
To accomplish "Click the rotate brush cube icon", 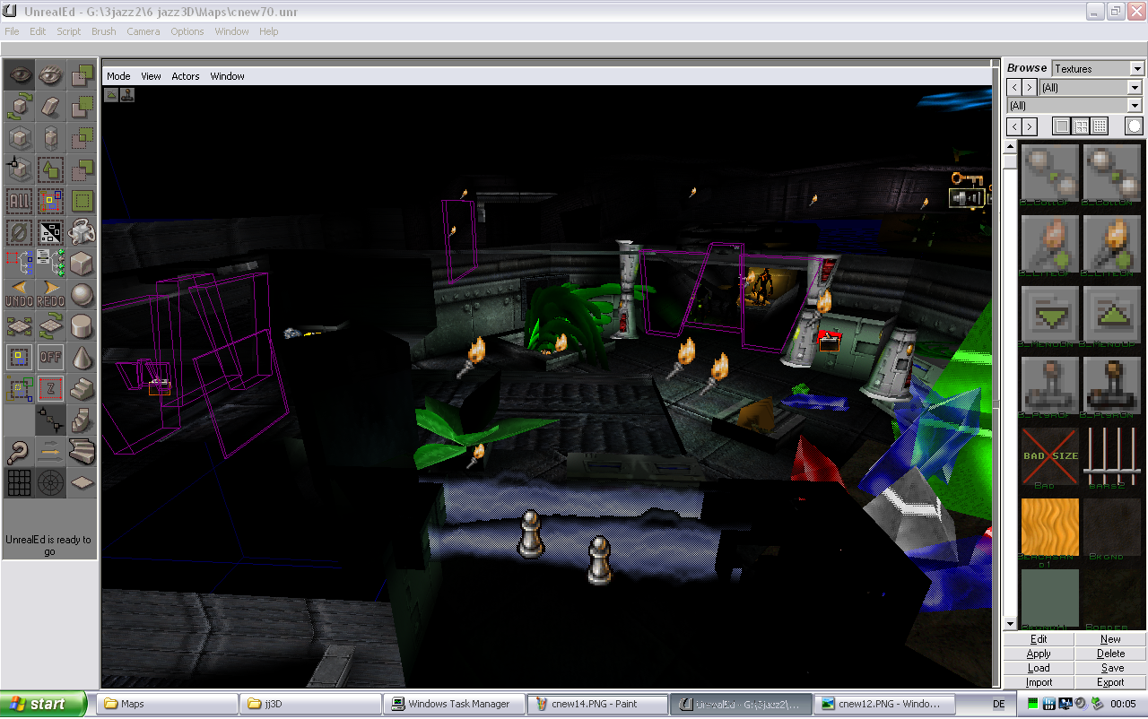I will 19,107.
